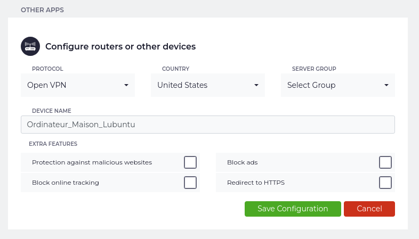Click the Block online tracking label

(66, 183)
